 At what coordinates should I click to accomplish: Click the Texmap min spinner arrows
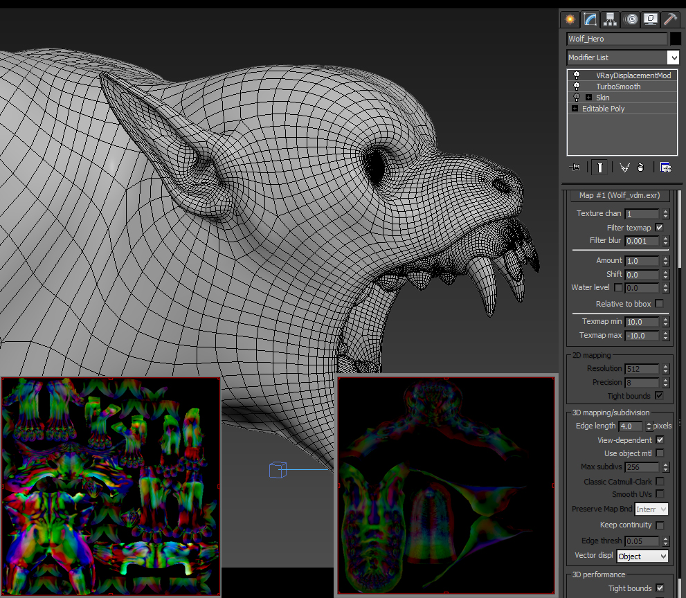[665, 322]
